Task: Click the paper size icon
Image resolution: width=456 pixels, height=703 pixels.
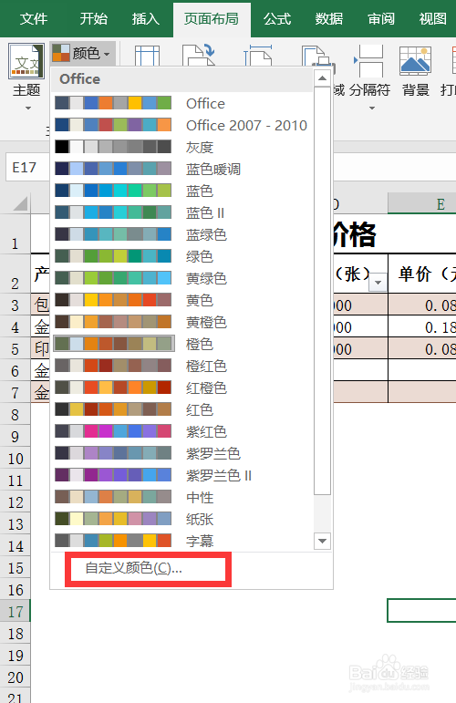Action: pos(258,56)
